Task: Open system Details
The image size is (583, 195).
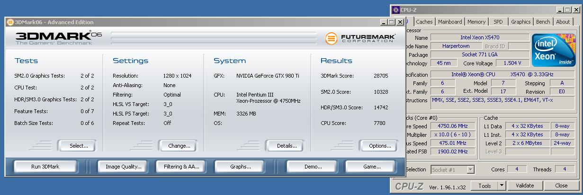Action: 285,146
